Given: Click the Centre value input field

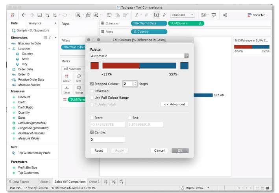Looking at the screenshot, I should point(107,140).
